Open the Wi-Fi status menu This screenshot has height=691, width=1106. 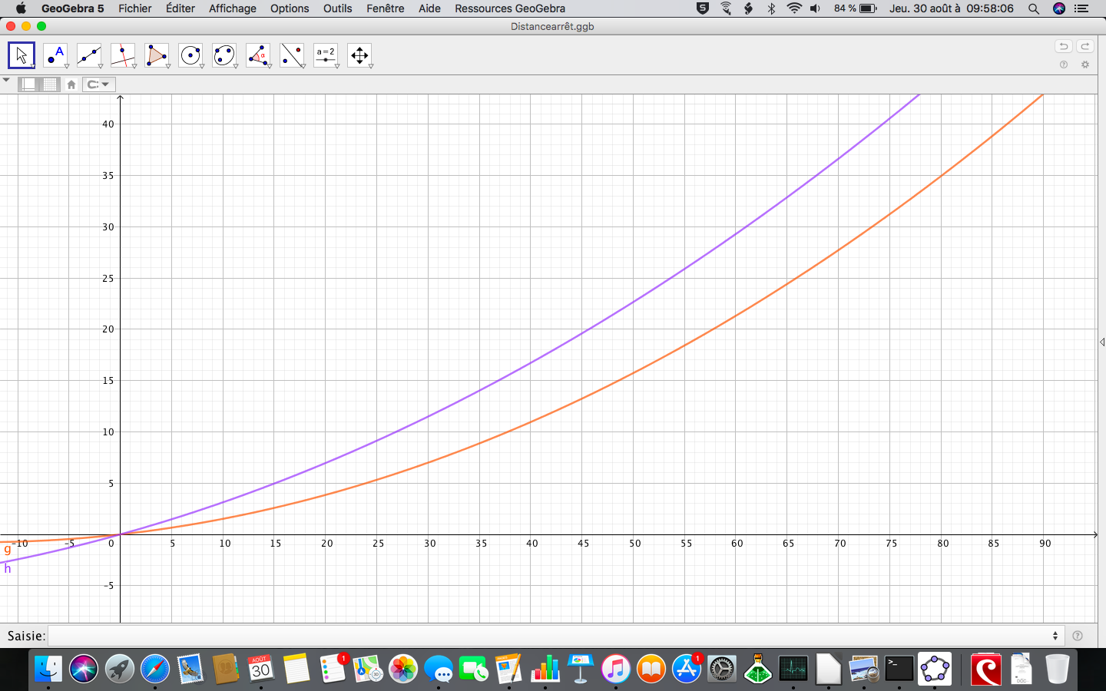tap(794, 8)
